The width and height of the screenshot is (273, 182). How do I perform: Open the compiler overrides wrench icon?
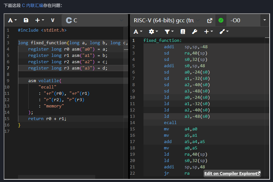pyautogui.click(x=194, y=32)
